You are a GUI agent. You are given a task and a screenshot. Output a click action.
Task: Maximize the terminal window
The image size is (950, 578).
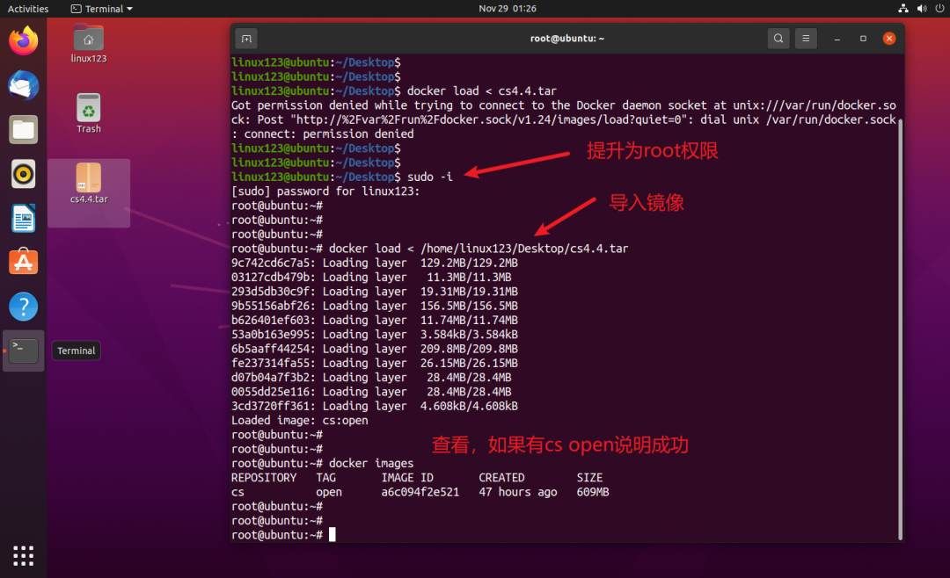(863, 39)
